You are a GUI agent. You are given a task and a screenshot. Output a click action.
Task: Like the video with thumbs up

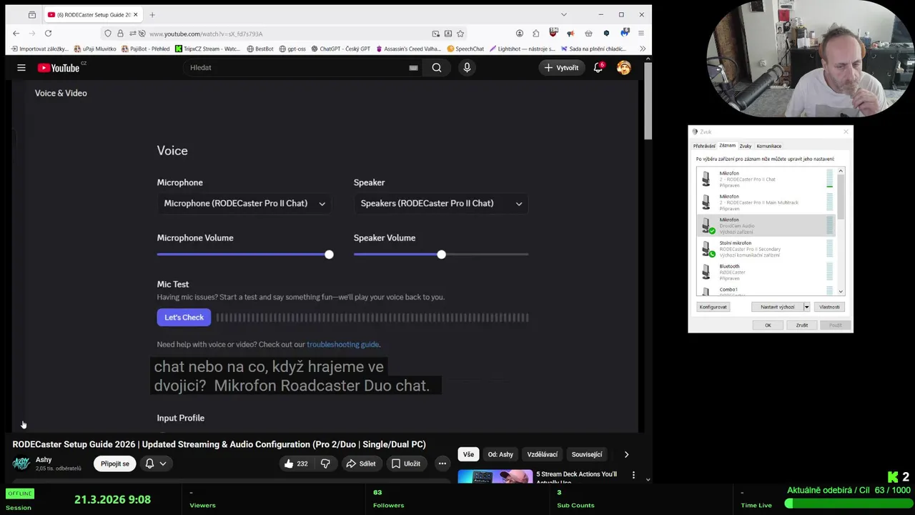[295, 463]
